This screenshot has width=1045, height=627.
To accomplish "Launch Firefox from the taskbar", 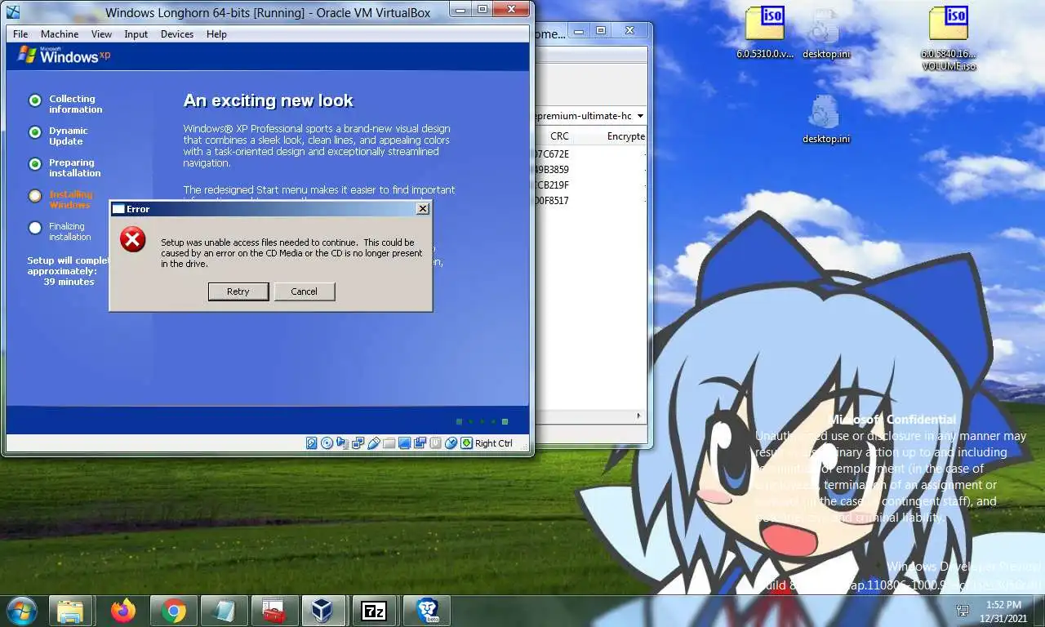I will [x=123, y=611].
